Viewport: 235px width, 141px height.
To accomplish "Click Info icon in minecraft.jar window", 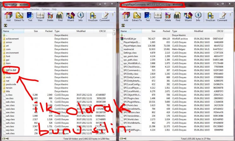I will point(81,17).
